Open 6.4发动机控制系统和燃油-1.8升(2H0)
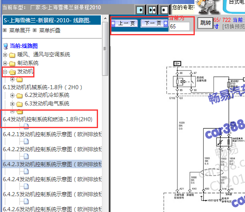The height and width of the screenshot is (212, 245). click(x=48, y=120)
